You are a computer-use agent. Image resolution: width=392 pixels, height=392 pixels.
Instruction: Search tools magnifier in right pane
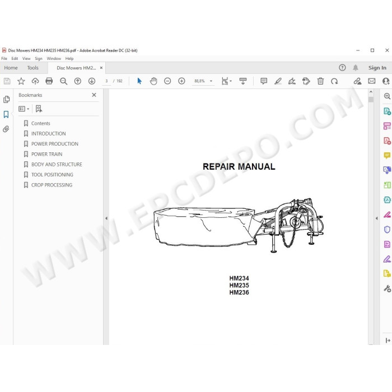[x=387, y=96]
